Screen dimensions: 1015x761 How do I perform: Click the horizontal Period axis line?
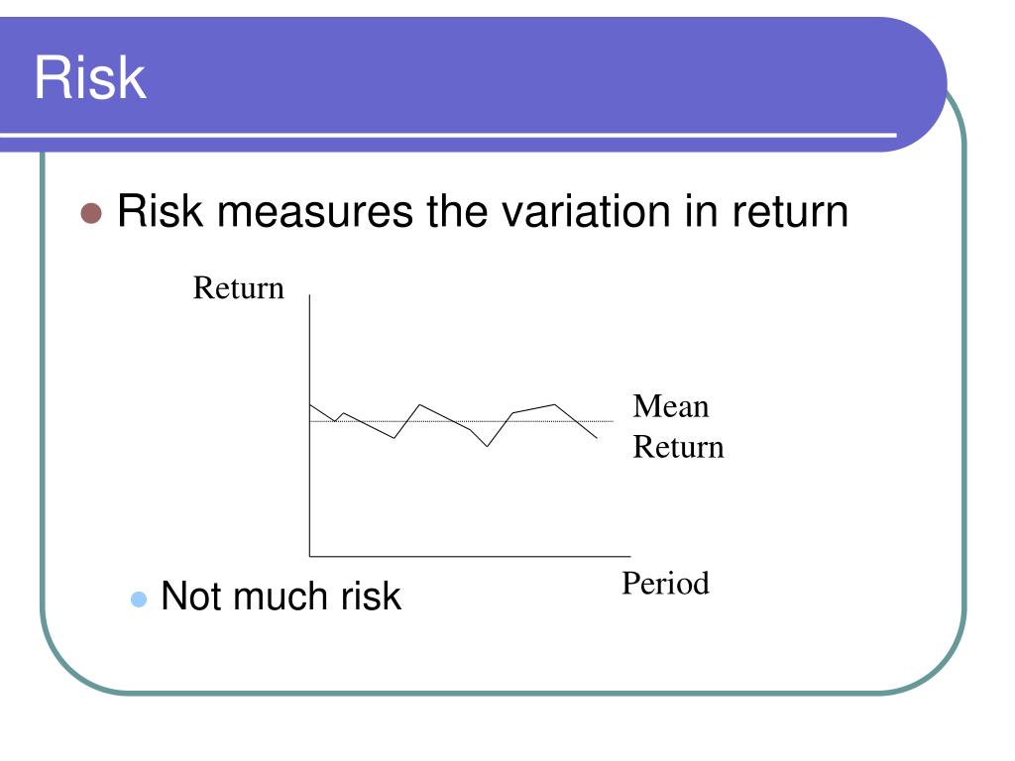click(x=470, y=556)
